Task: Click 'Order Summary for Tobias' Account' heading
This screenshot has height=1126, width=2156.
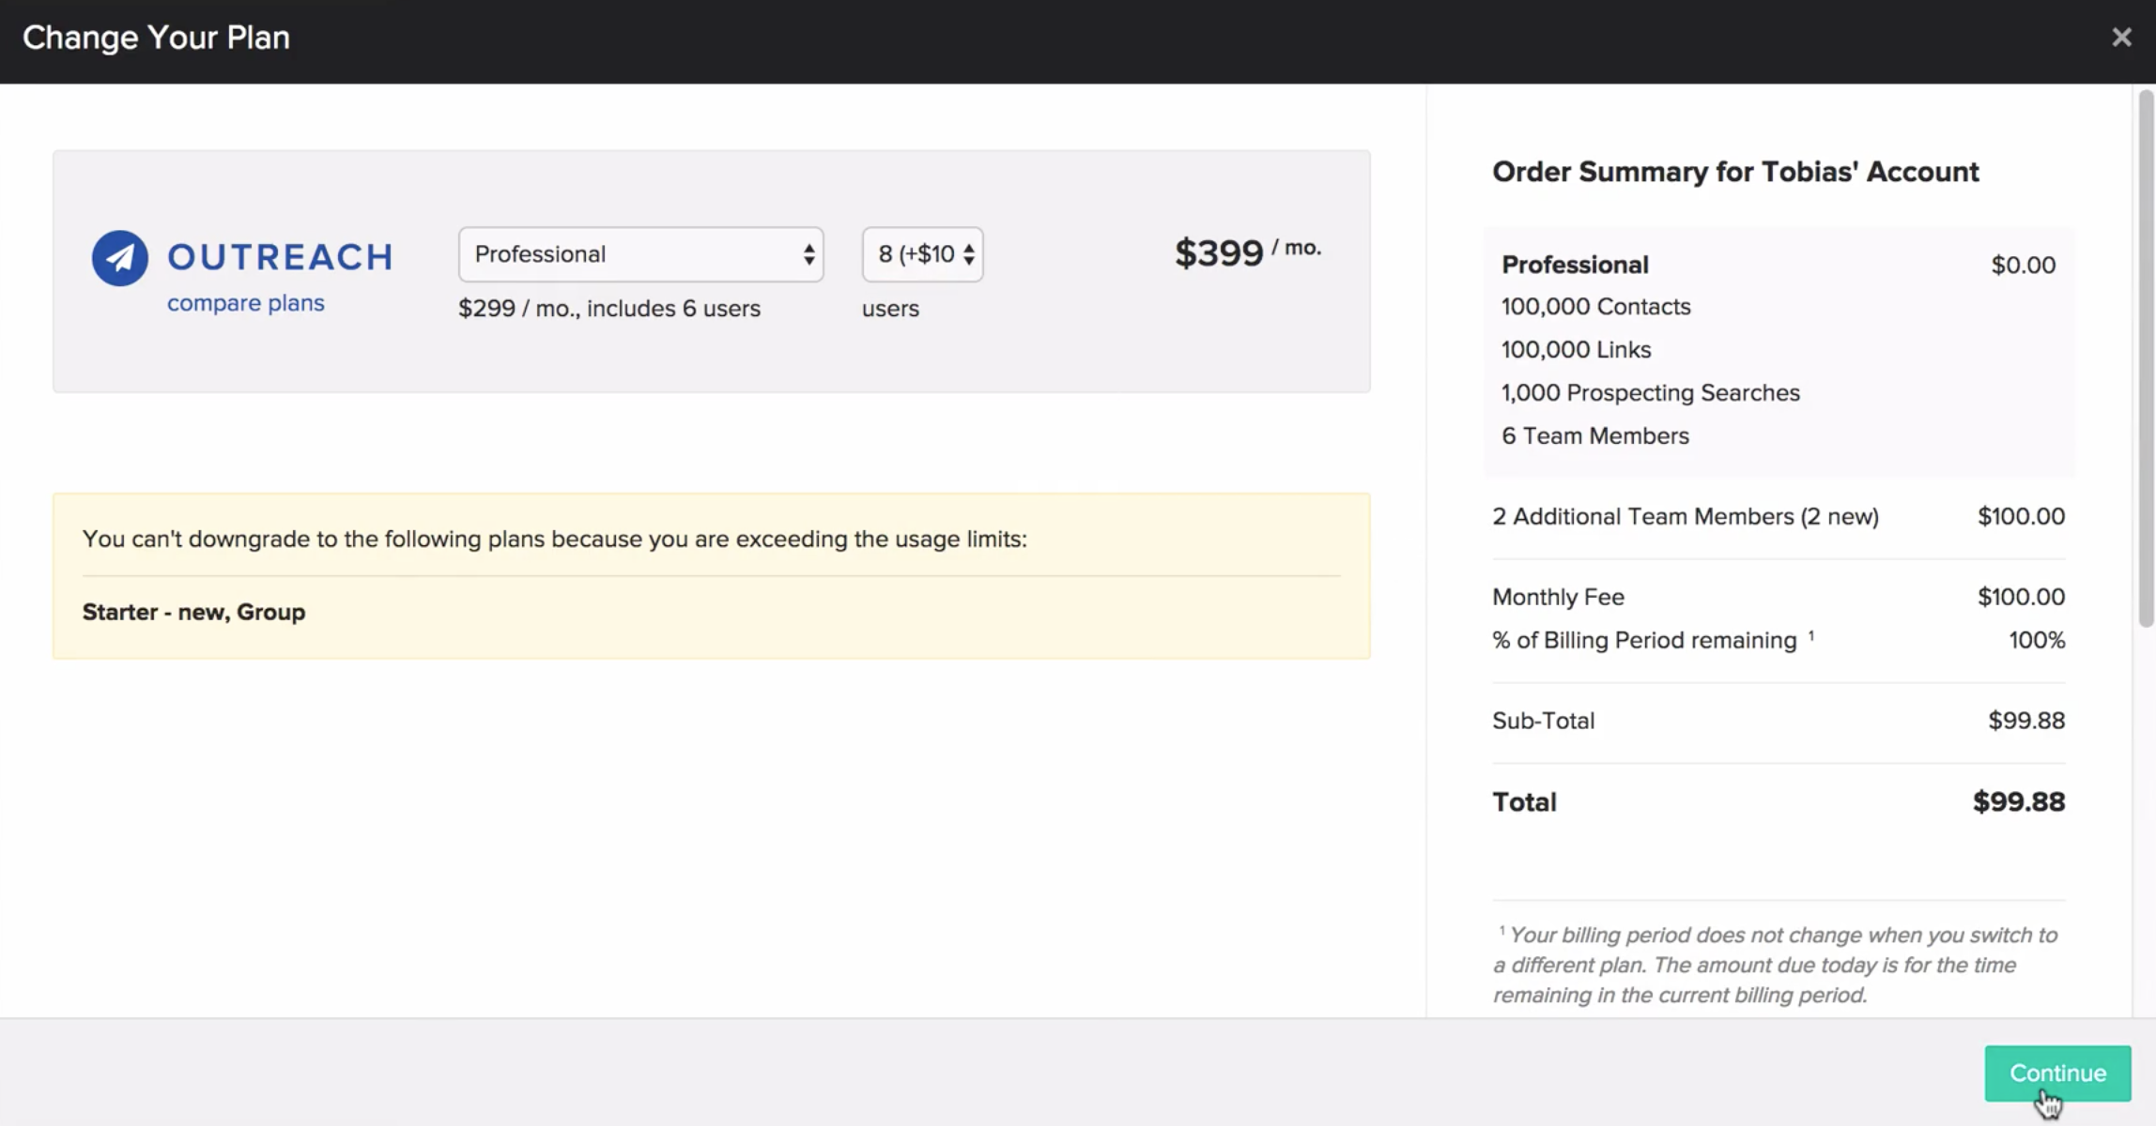Action: (x=1735, y=172)
